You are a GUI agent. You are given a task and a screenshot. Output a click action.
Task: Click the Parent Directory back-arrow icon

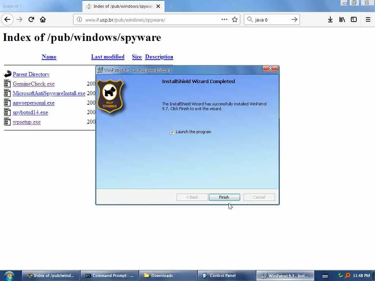click(8, 74)
